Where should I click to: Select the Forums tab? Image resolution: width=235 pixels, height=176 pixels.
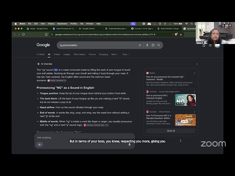(x=92, y=54)
